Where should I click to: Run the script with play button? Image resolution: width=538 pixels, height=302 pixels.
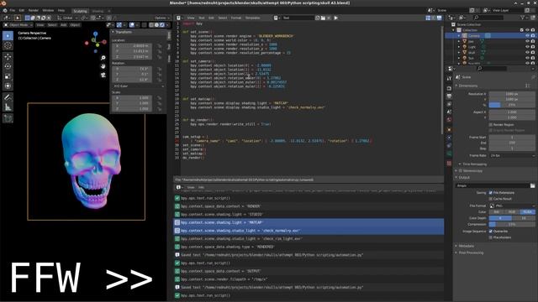(336, 18)
